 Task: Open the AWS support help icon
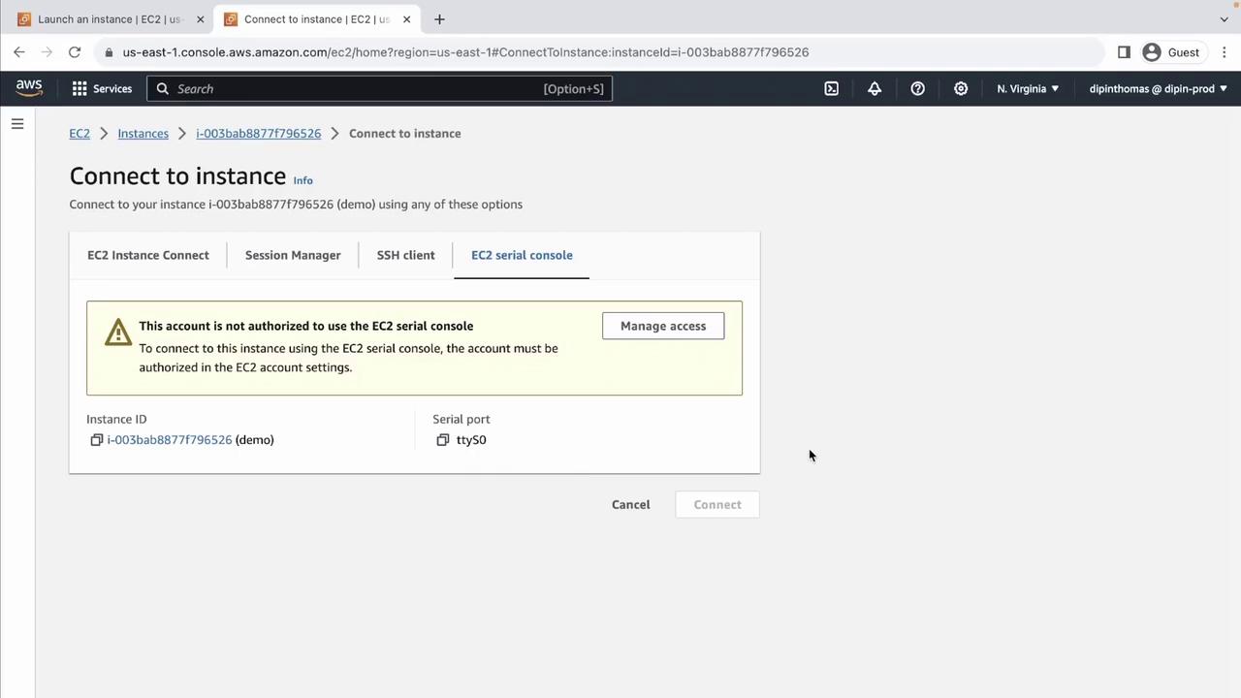(917, 88)
